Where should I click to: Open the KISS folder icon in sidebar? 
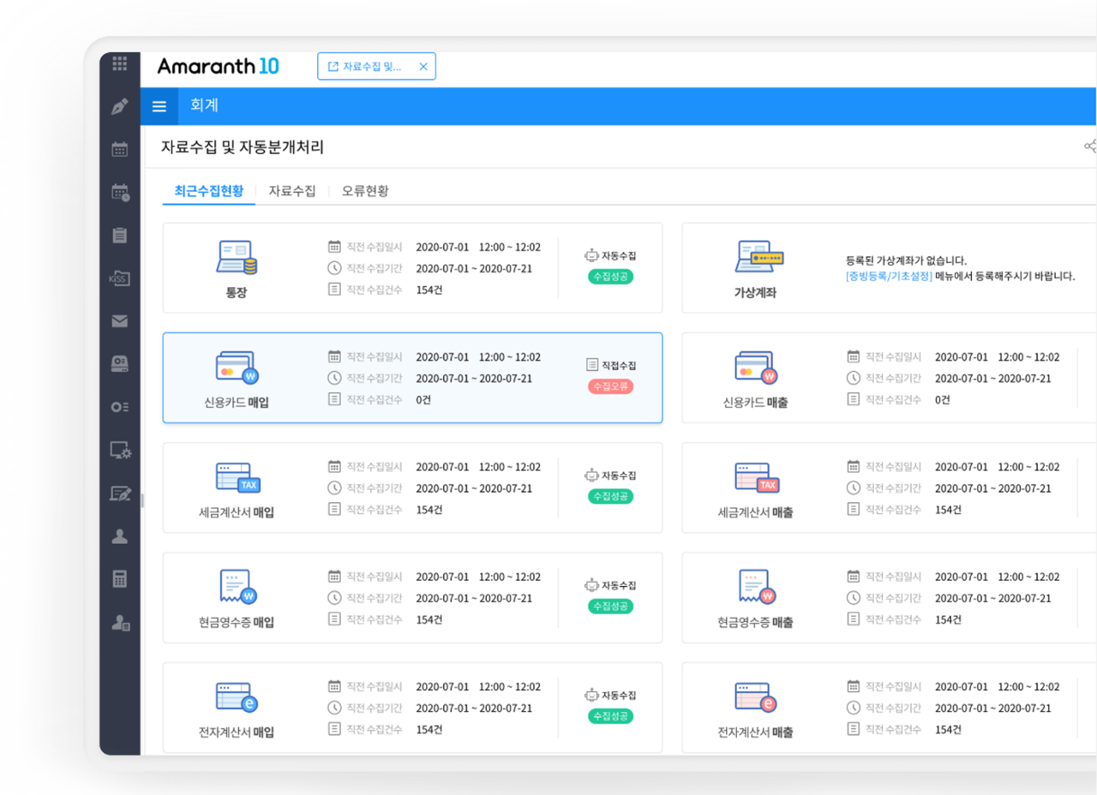120,278
